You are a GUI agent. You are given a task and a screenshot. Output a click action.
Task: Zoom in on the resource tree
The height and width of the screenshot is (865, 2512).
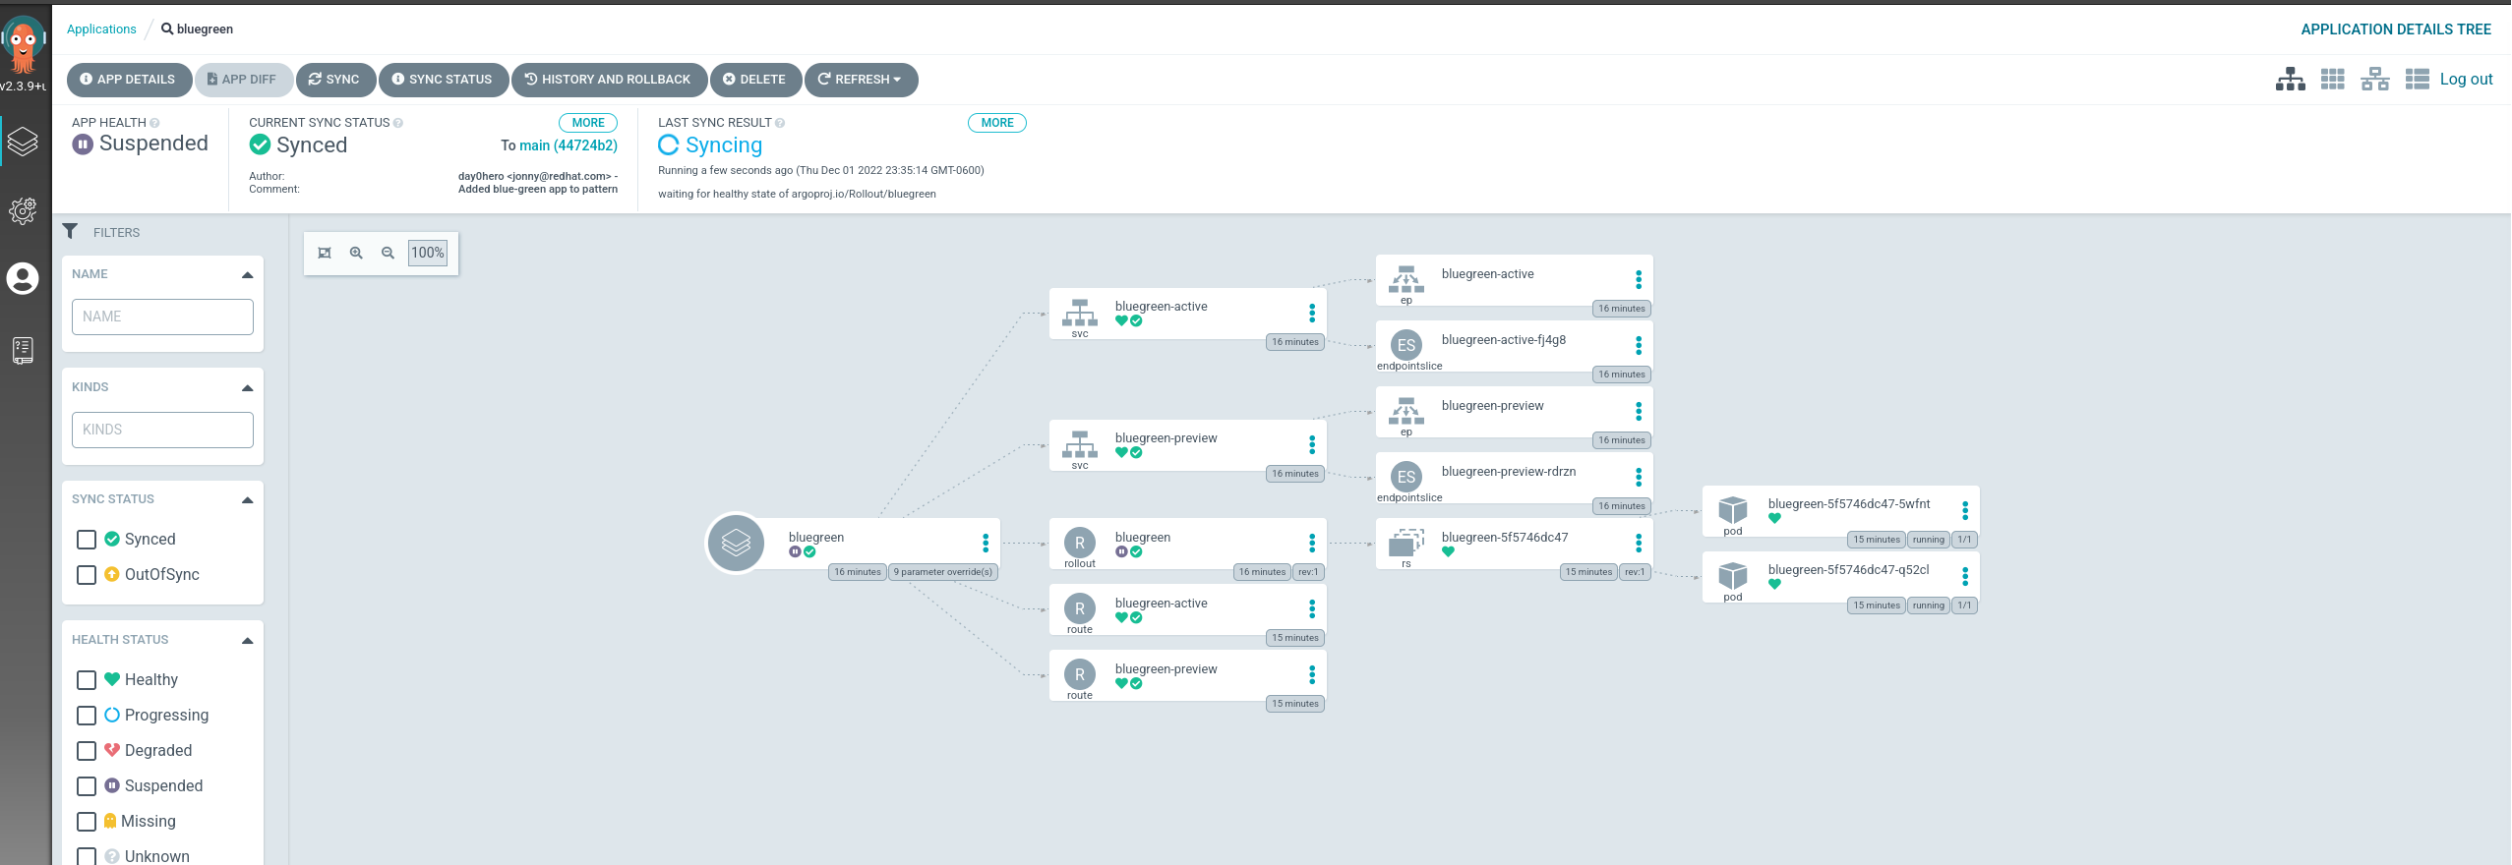356,253
